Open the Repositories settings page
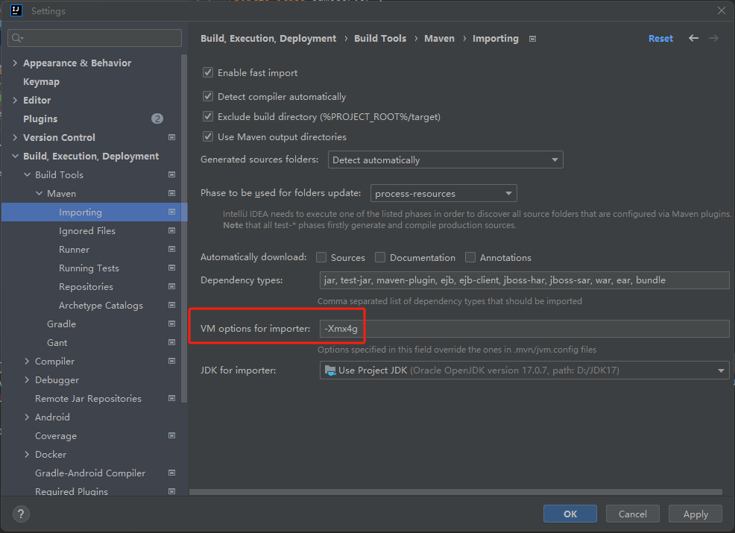 point(86,286)
